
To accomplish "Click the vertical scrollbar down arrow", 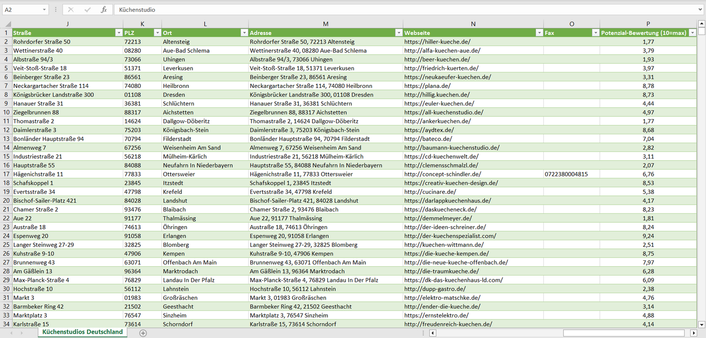I will coord(702,324).
